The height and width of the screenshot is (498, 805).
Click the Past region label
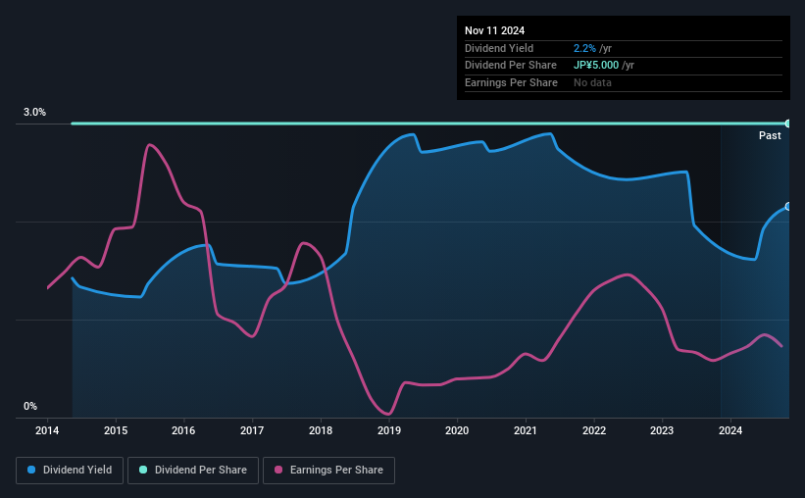pos(770,135)
